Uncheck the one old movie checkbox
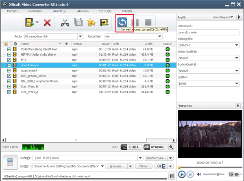 coord(9,65)
